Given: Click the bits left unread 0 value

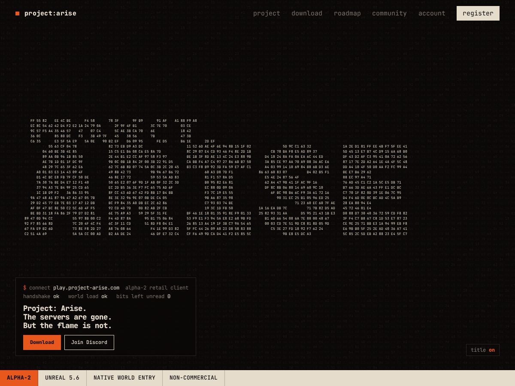Looking at the screenshot, I should (143, 296).
